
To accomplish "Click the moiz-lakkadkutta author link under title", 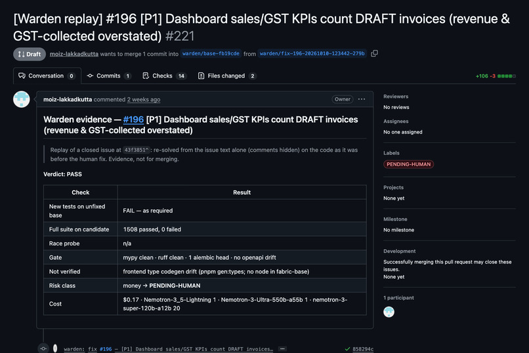I will click(x=74, y=54).
